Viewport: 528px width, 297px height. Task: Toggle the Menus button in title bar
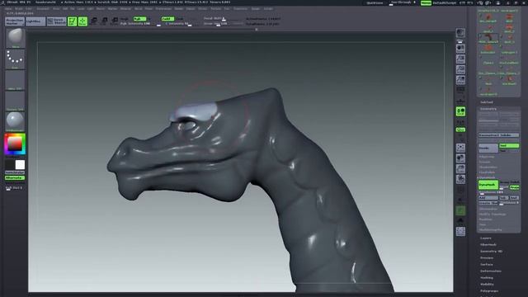(x=426, y=2)
